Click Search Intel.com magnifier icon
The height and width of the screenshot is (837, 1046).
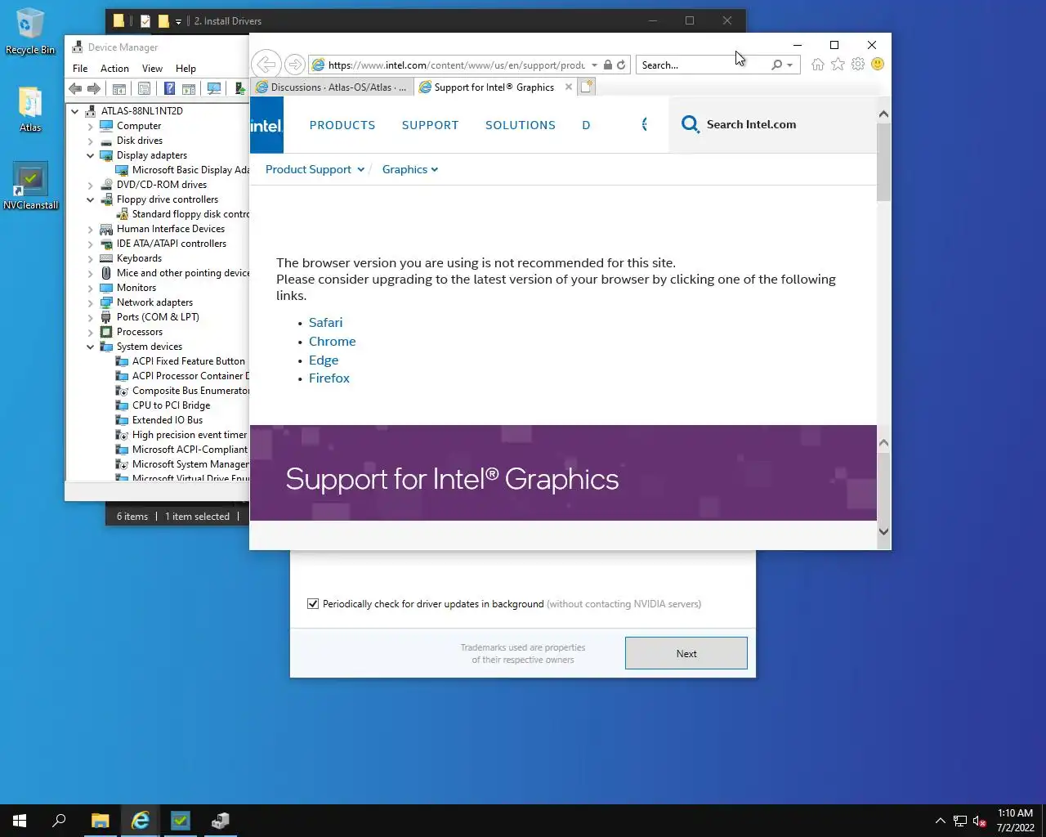coord(691,124)
